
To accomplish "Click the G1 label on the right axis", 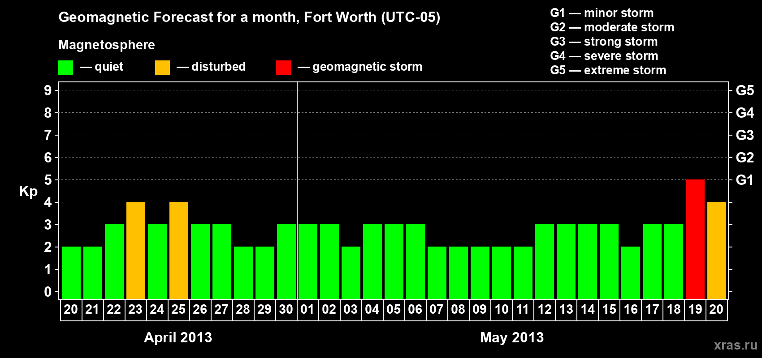I will 745,180.
